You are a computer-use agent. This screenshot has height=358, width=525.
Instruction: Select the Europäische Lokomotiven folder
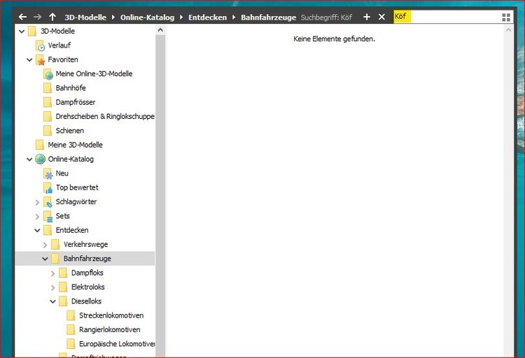[x=117, y=344]
